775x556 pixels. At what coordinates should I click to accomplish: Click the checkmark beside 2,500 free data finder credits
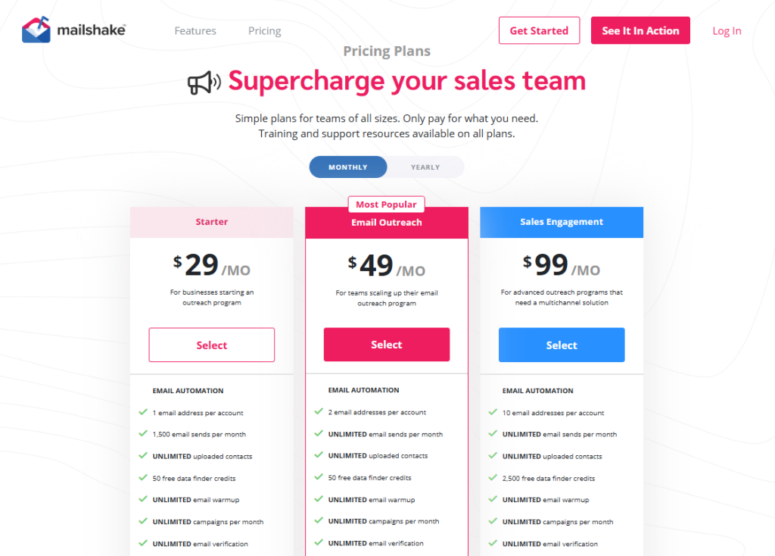click(x=493, y=478)
